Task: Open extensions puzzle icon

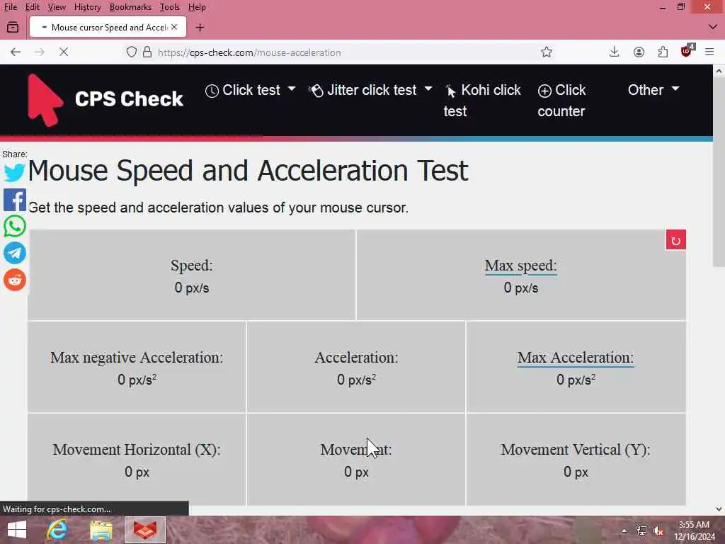Action: click(663, 52)
